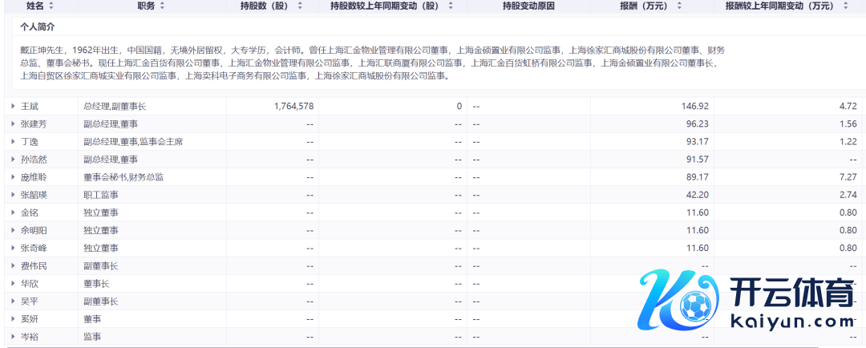Viewport: 866px width, 348px height.
Task: Sort by 持股数（股） using its sort arrows
Action: [x=301, y=6]
